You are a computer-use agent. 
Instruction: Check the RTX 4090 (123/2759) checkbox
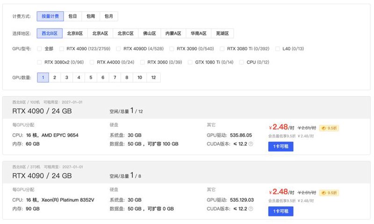(x=62, y=49)
